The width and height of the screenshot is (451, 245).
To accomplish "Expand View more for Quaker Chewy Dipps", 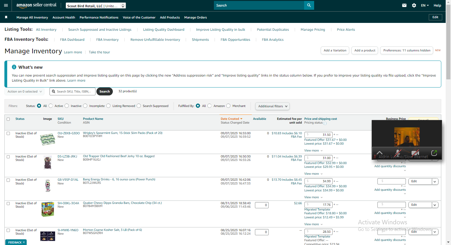I will (x=313, y=224).
